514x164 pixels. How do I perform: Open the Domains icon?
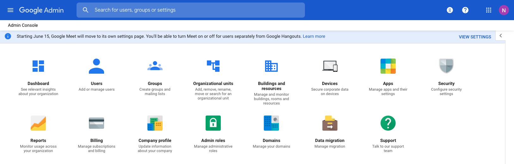271,123
